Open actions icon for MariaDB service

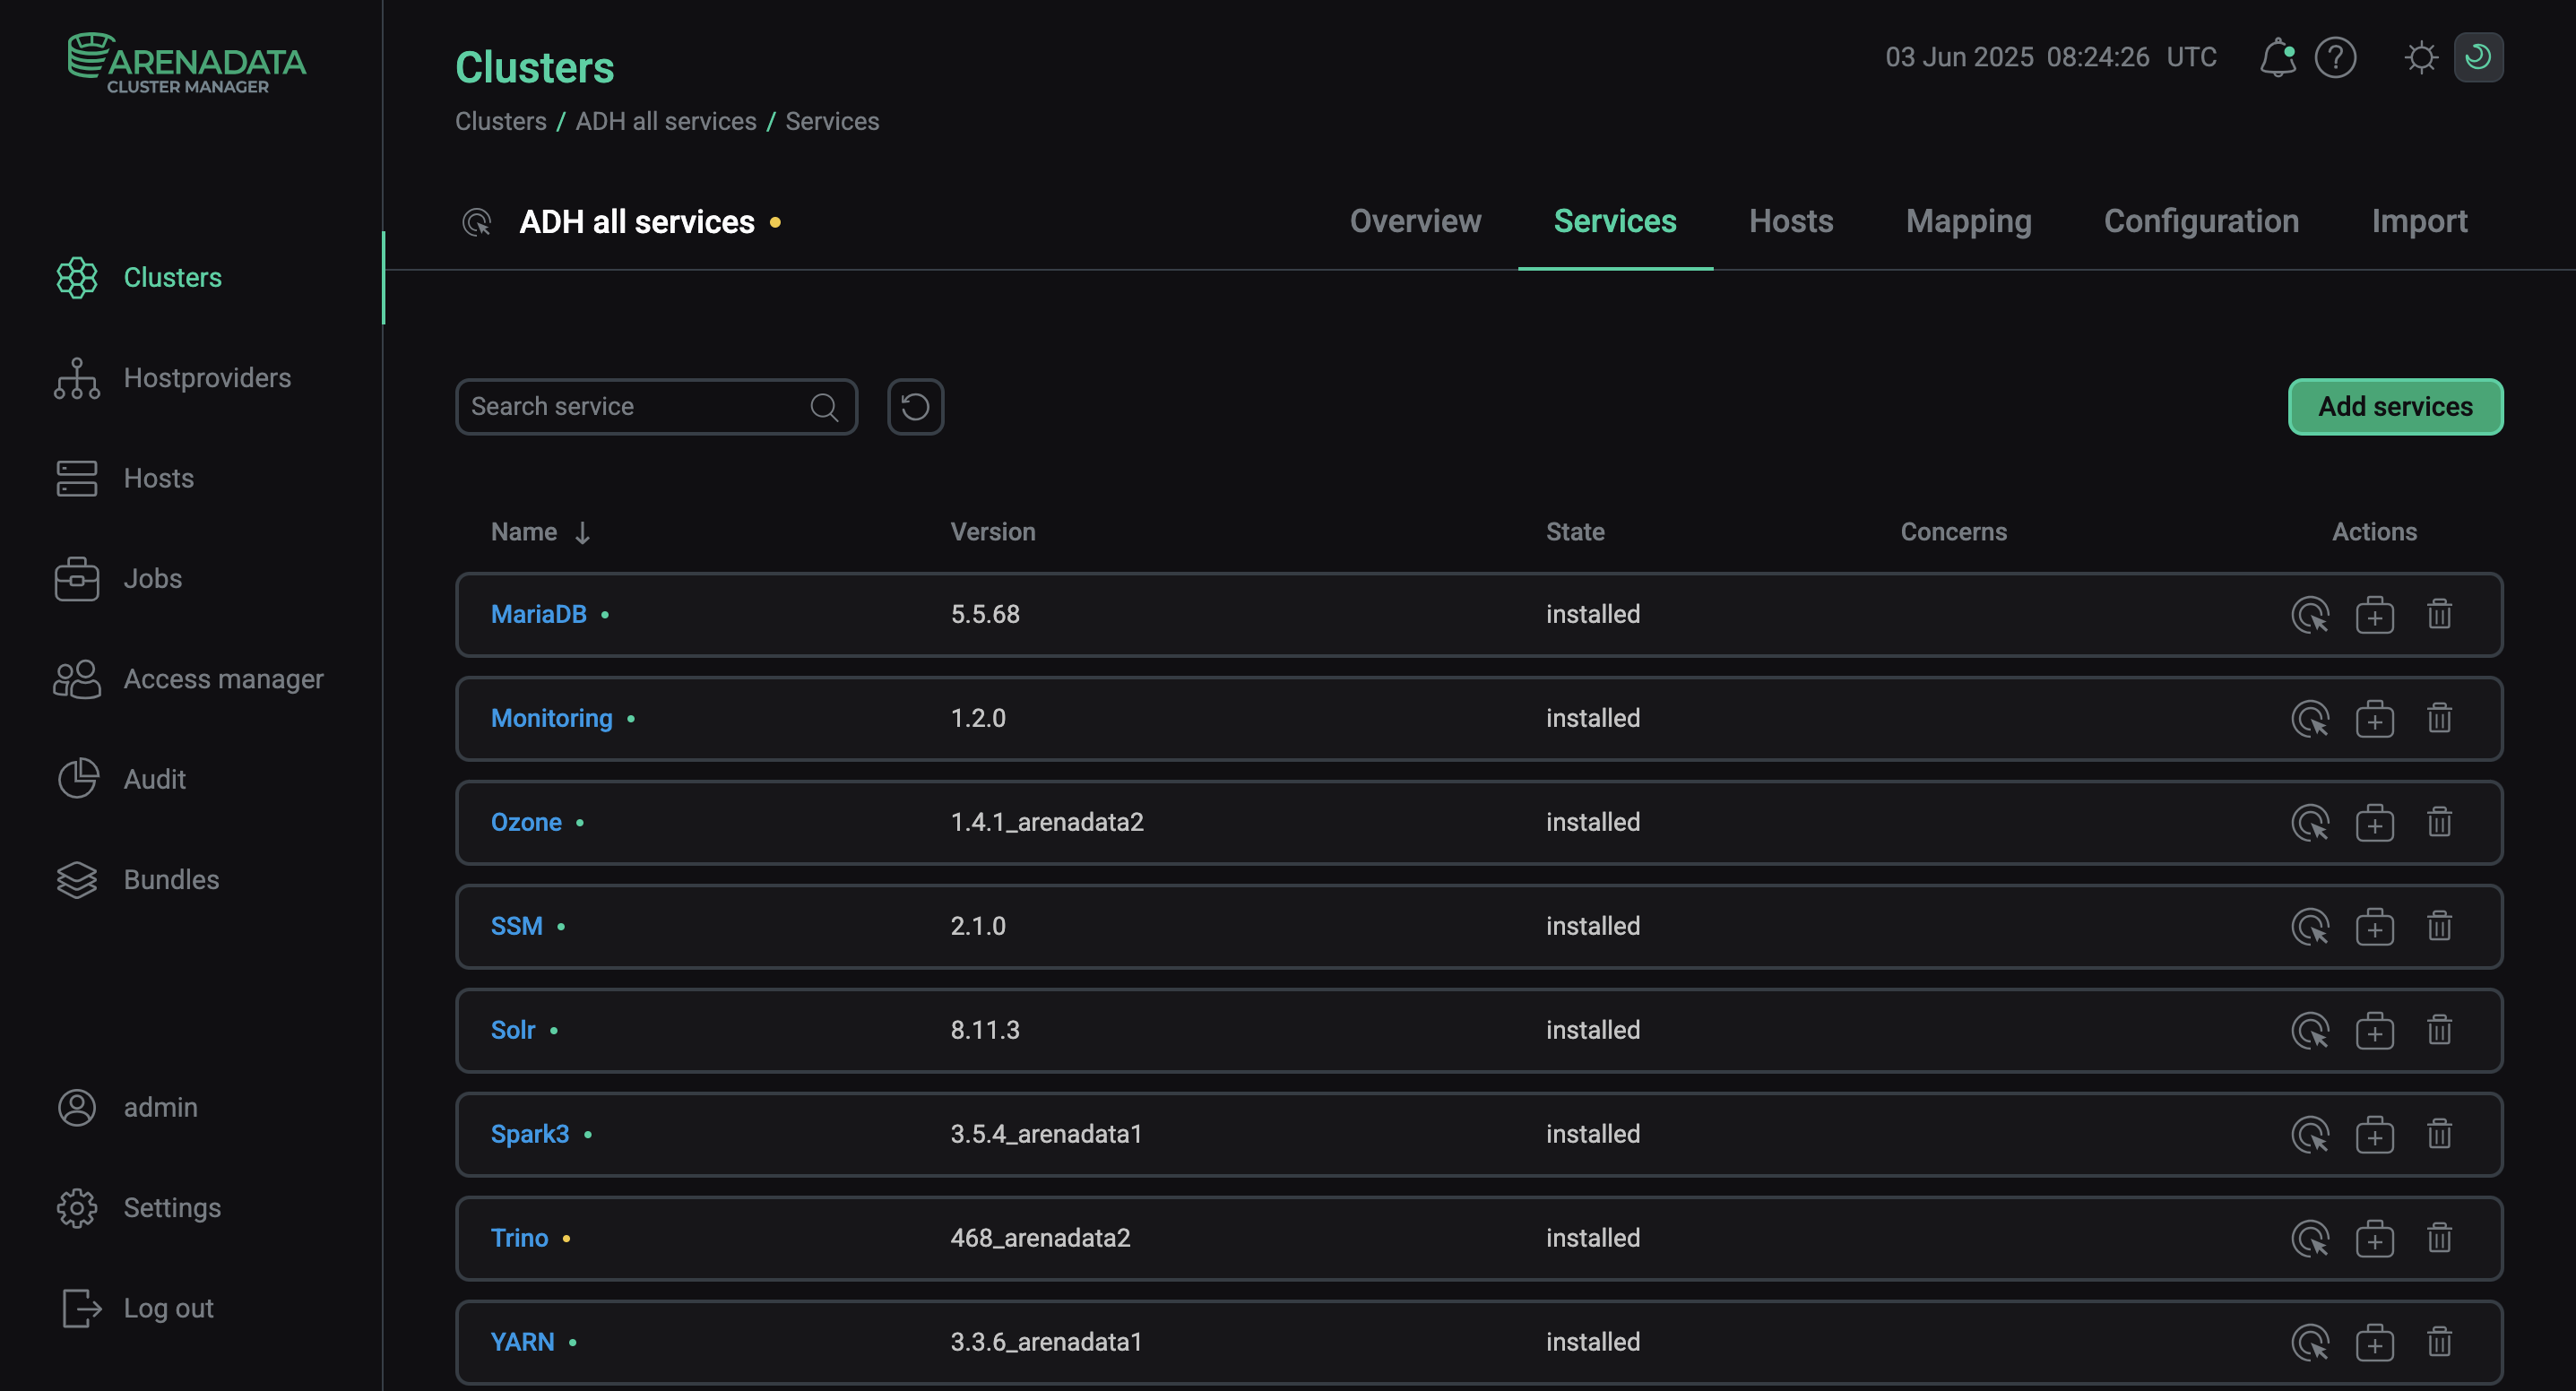click(2310, 614)
